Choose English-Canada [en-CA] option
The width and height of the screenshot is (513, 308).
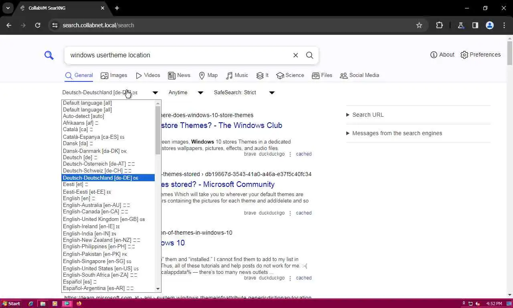click(108, 212)
